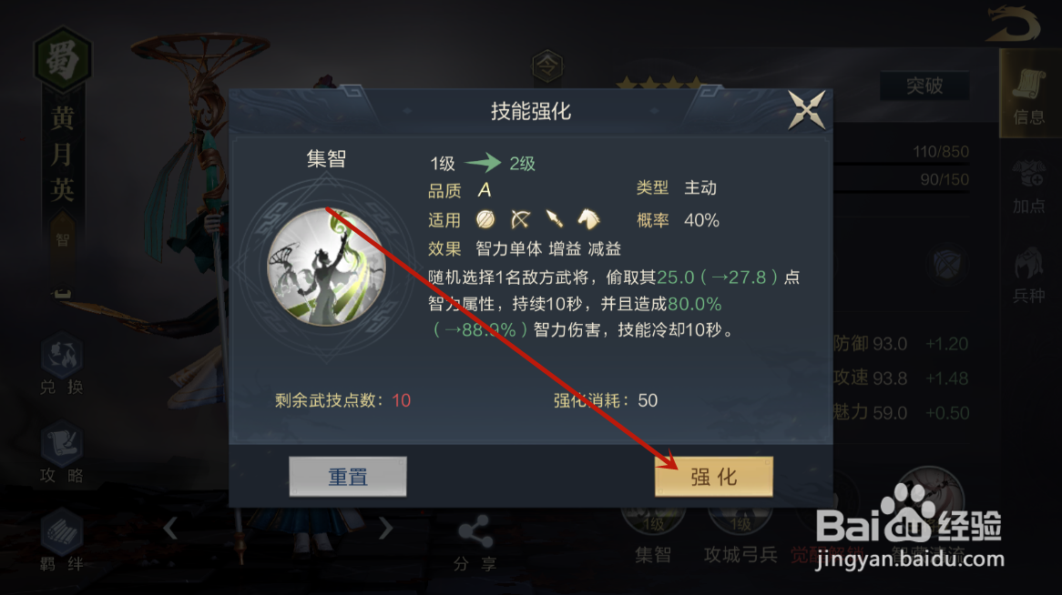Viewport: 1062px width, 595px height.
Task: Click the 强化 enhance button
Action: pyautogui.click(x=713, y=477)
